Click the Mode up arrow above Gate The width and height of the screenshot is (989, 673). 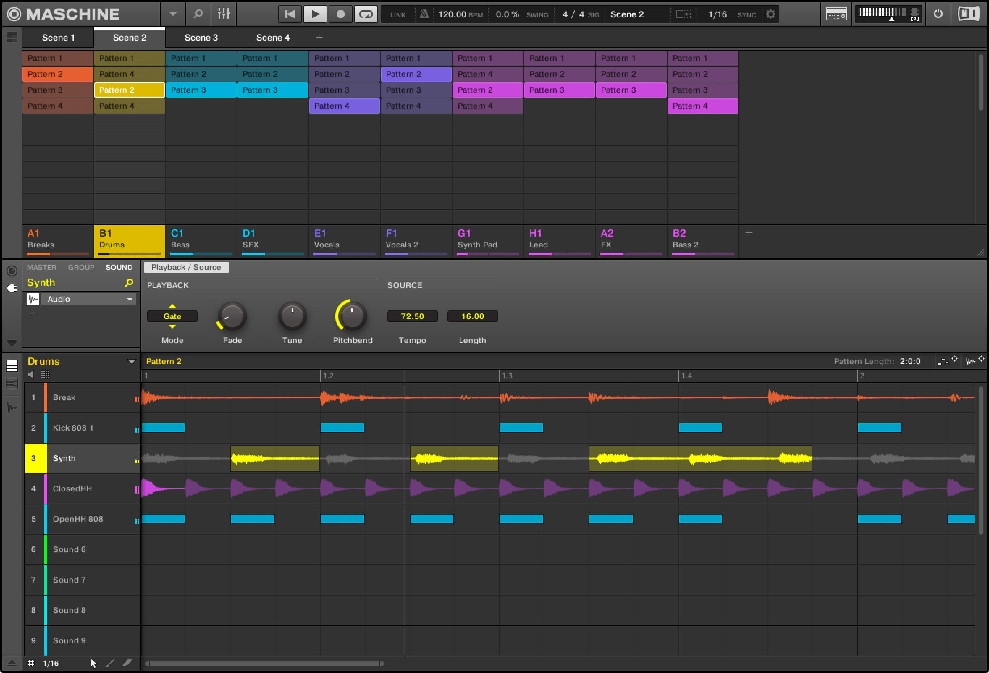[172, 306]
